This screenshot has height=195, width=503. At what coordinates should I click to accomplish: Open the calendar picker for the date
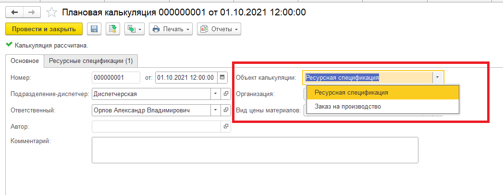click(221, 77)
